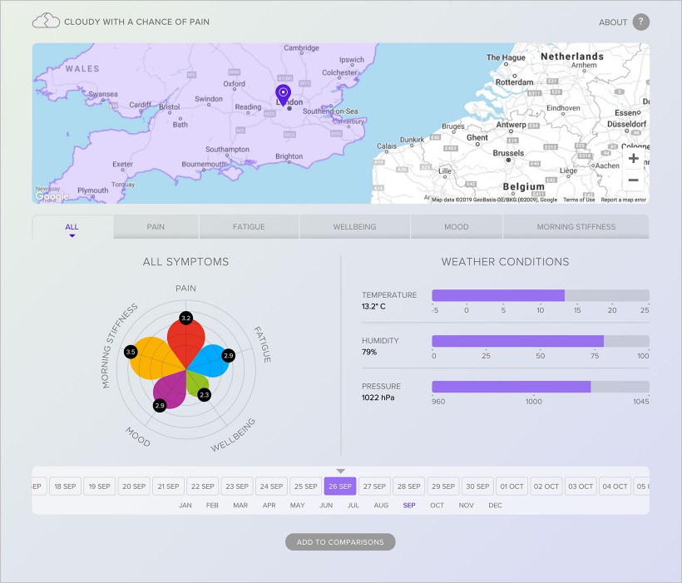Open the MOOD tab
This screenshot has height=583, width=682.
click(457, 227)
